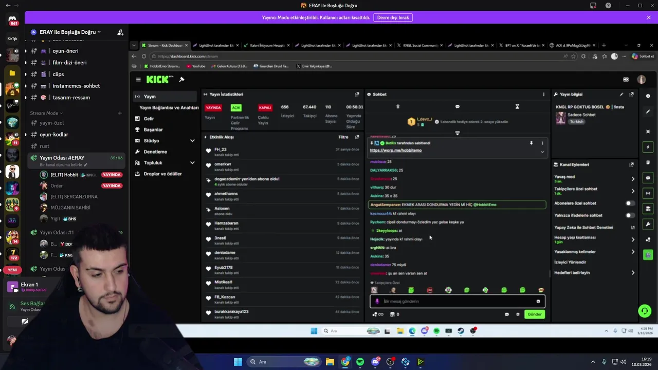This screenshot has width=658, height=370.
Task: Open the tasarım-ressam channel
Action: [71, 98]
